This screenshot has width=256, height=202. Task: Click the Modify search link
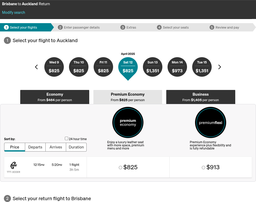13,12
